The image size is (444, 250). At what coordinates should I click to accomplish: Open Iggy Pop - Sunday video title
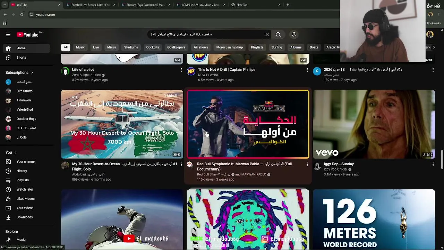pos(339,164)
